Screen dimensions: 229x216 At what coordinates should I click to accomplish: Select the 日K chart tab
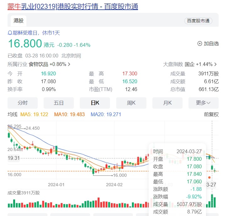pos(95,103)
